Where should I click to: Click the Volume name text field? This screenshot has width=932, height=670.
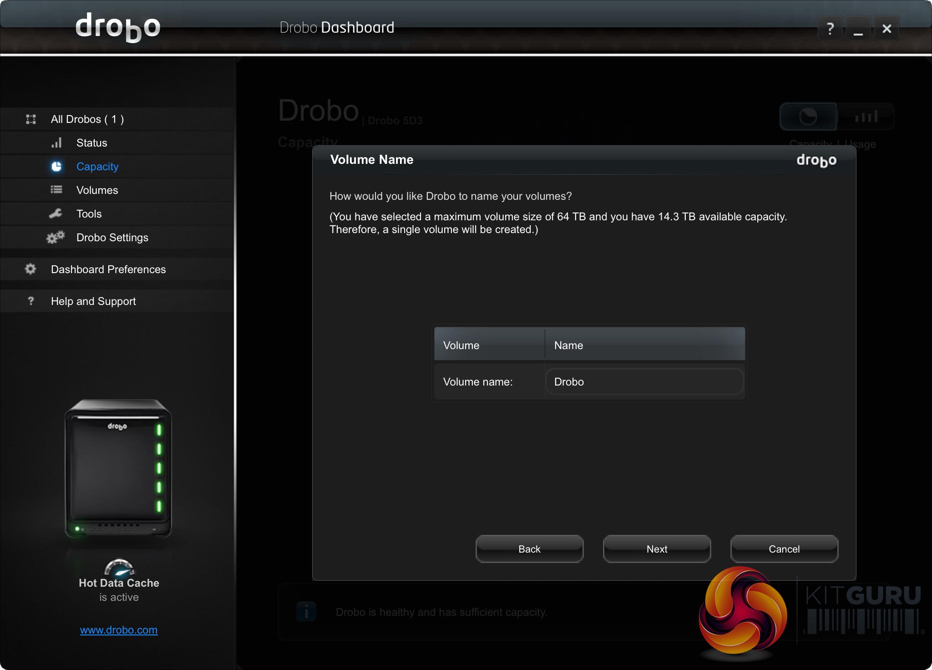coord(644,382)
